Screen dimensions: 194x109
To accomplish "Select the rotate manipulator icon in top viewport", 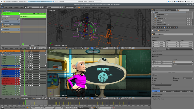I will tap(92, 48).
